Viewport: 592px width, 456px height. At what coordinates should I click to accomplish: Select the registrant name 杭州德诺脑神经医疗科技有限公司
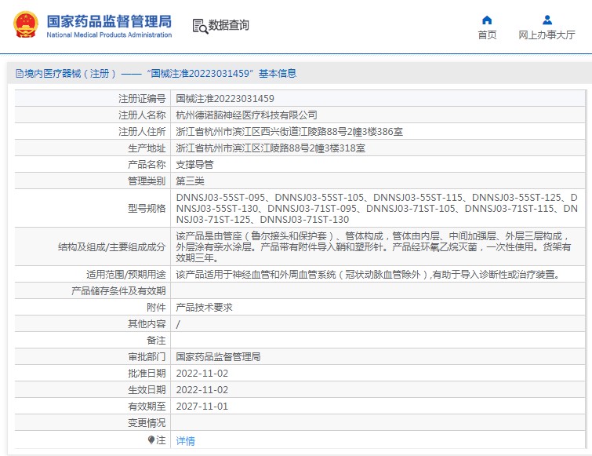pyautogui.click(x=246, y=115)
